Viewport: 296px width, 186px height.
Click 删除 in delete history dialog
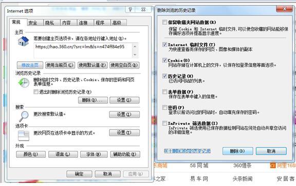click(x=237, y=151)
